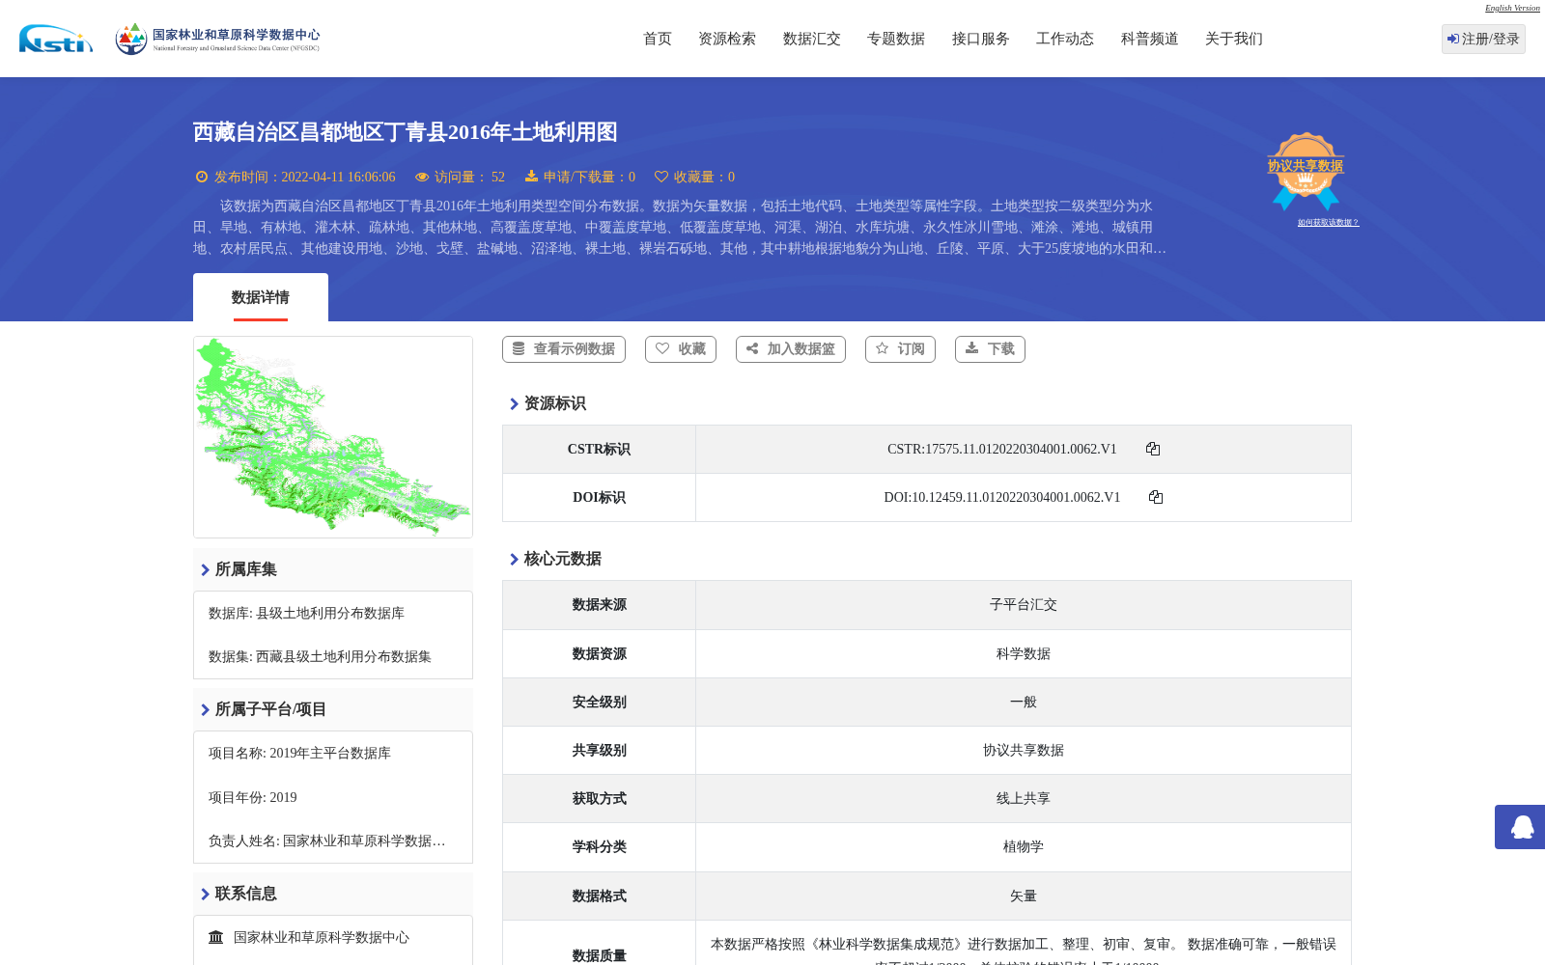Click the 协议共享数据 badge

1306,171
